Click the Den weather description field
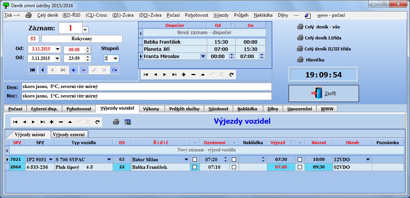 click(x=146, y=87)
